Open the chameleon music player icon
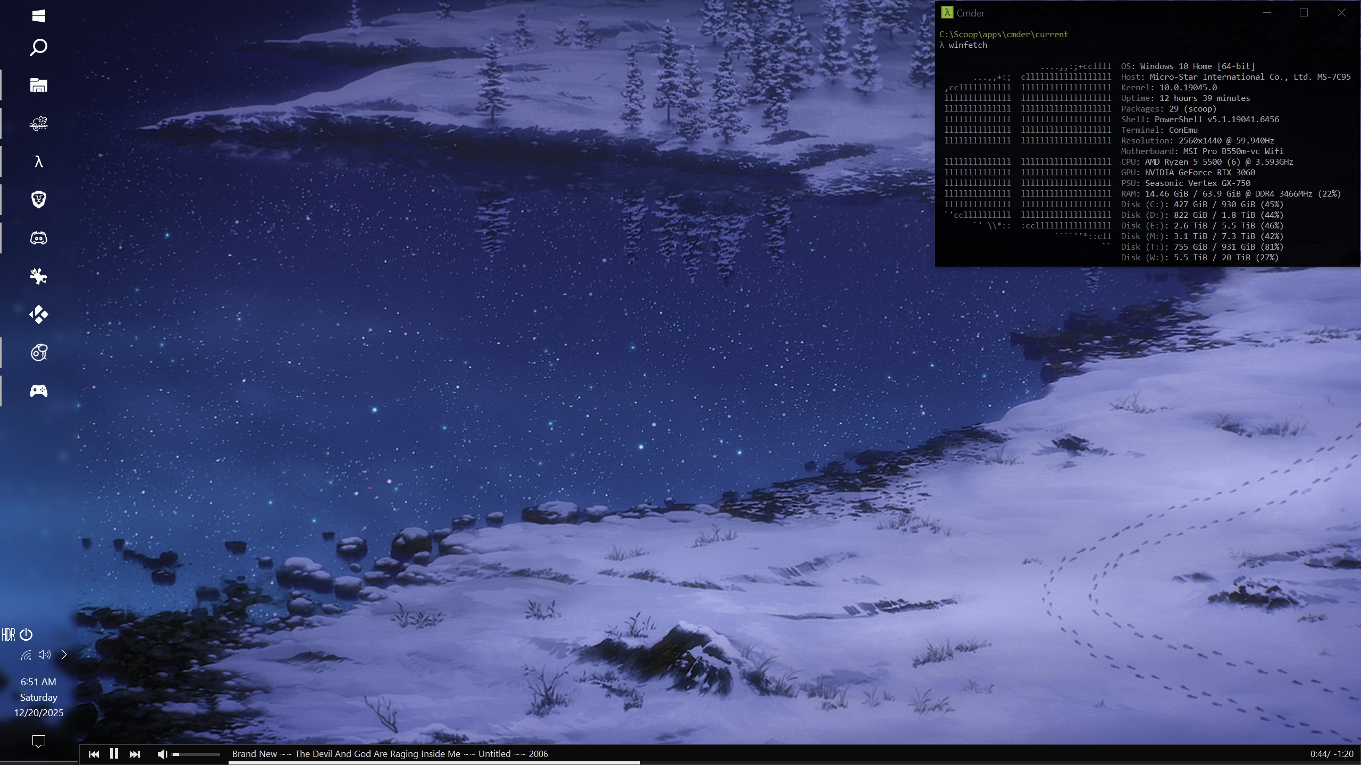This screenshot has width=1361, height=765. (x=38, y=124)
